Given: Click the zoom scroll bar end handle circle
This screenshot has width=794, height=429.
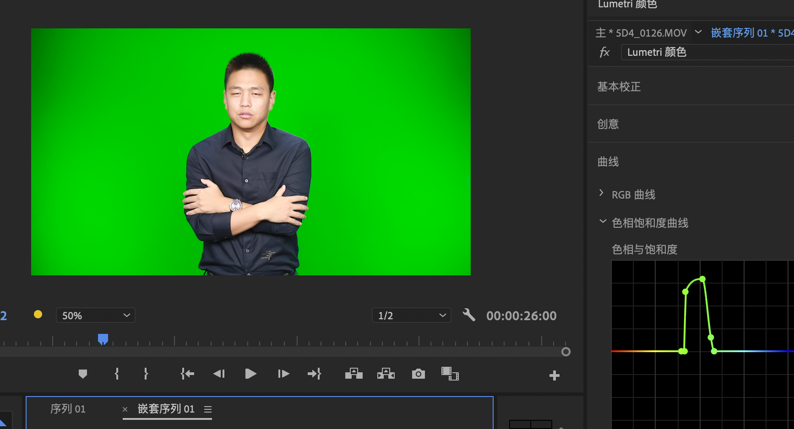Looking at the screenshot, I should (566, 352).
